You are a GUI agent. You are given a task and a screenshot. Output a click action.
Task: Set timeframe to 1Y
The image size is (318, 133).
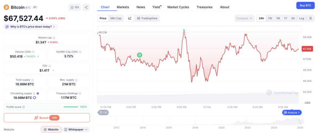click(x=286, y=18)
